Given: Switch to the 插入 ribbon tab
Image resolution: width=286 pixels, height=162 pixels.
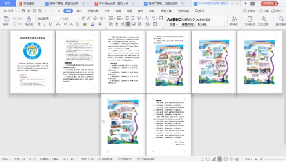Looking at the screenshot, I should [79, 11].
